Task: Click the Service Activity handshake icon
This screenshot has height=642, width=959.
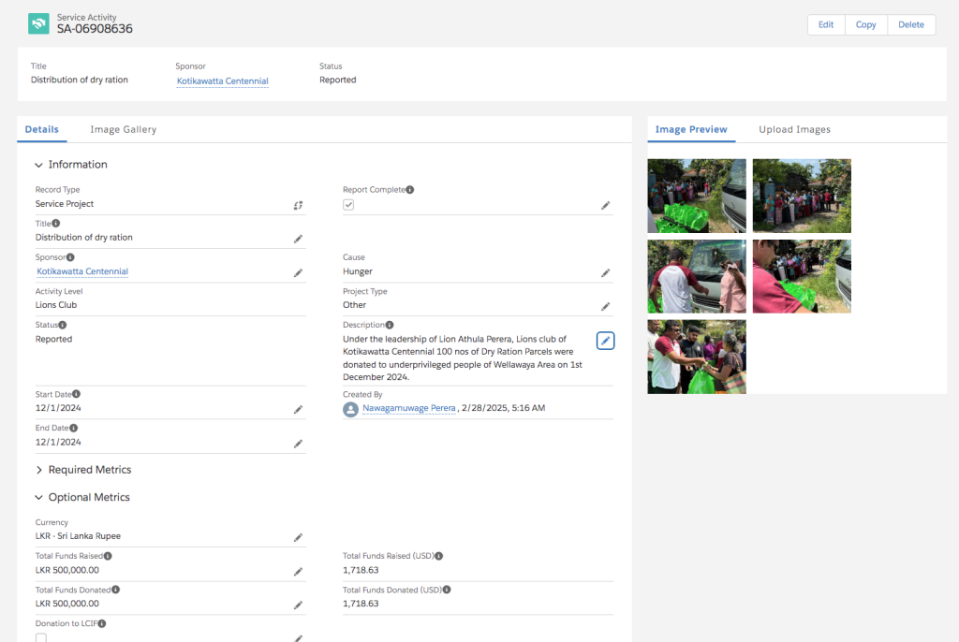Action: (38, 23)
